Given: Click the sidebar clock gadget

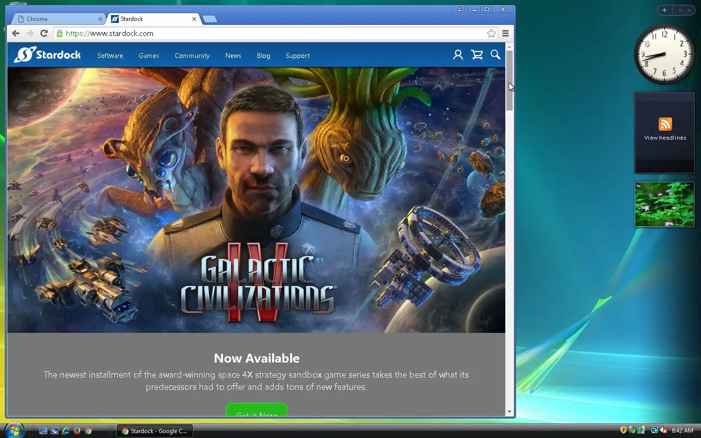Looking at the screenshot, I should 664,54.
